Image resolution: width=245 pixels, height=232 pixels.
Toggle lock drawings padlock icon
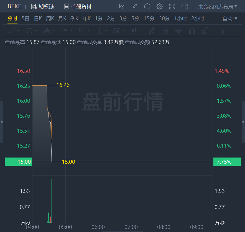(x=165, y=31)
